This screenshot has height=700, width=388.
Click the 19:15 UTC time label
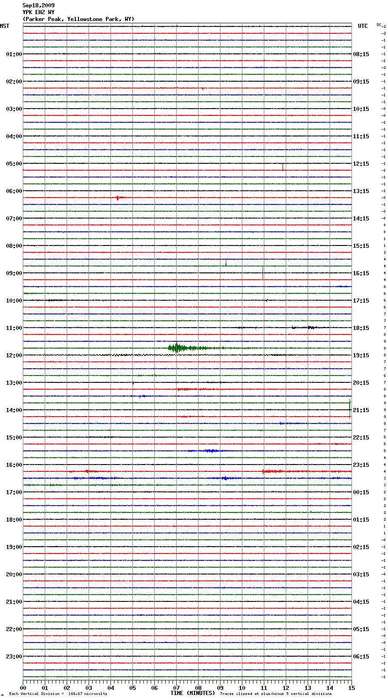[361, 355]
